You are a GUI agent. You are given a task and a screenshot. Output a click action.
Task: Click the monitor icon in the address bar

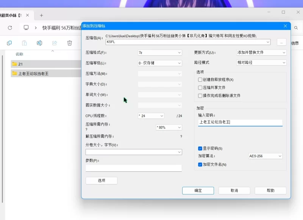(26, 28)
